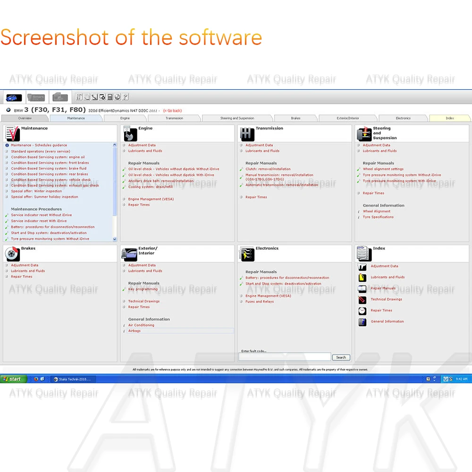
Task: Click Stakis Technik-2018 taskbar button
Action: (x=74, y=379)
